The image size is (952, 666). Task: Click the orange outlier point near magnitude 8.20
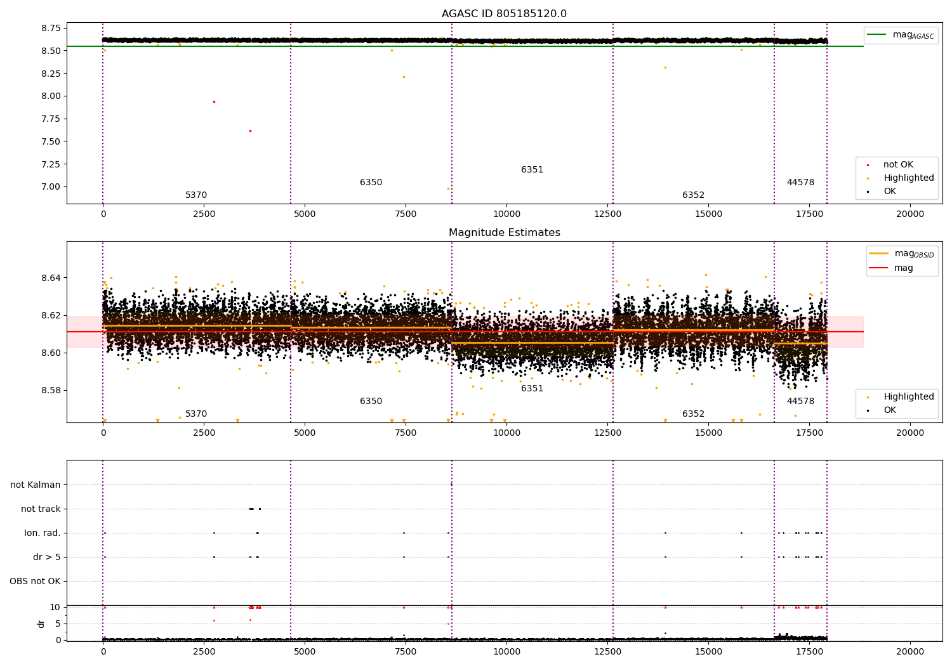coord(404,77)
